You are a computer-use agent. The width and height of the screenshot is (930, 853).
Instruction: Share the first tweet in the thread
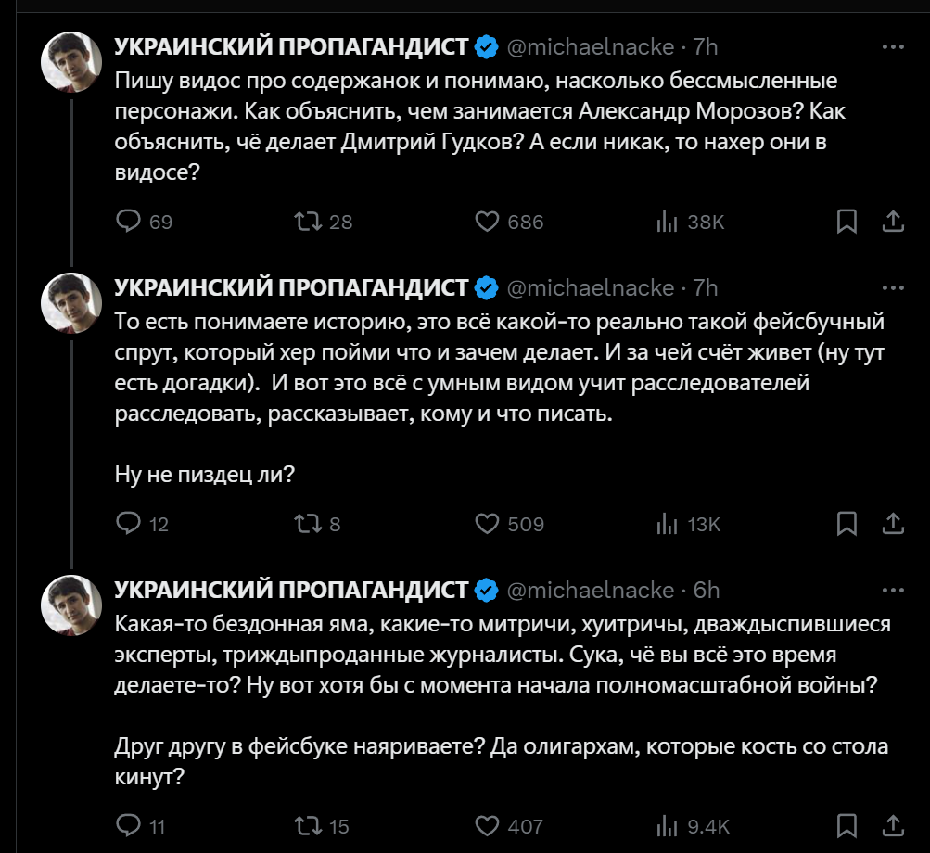click(892, 222)
